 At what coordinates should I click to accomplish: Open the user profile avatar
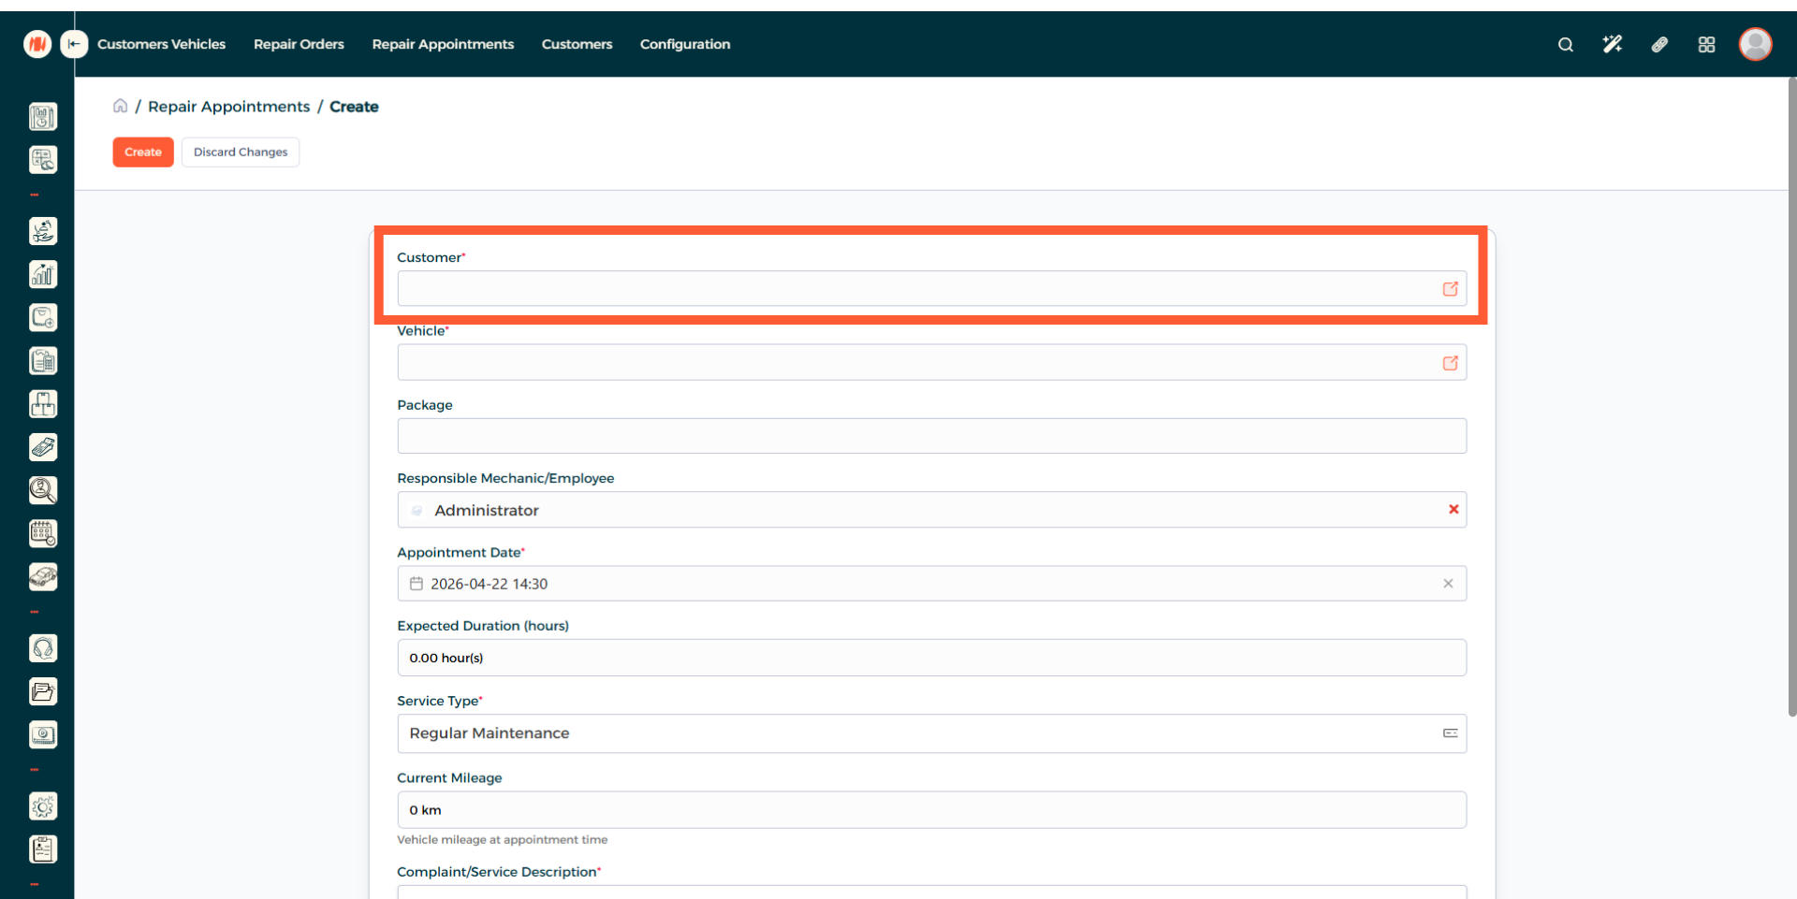[x=1755, y=44]
